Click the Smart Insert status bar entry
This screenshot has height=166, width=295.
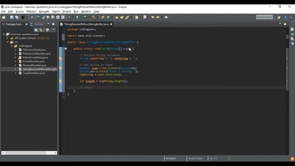coord(195,159)
